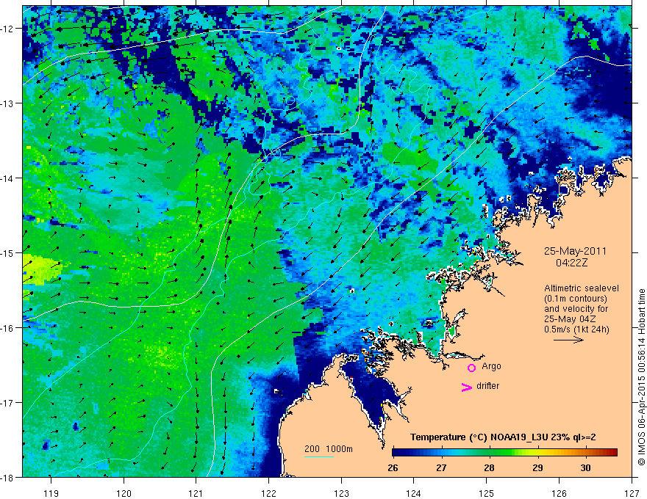Click the '04:22Z' time text
Viewport: 647px width, 499px height.
(x=571, y=262)
